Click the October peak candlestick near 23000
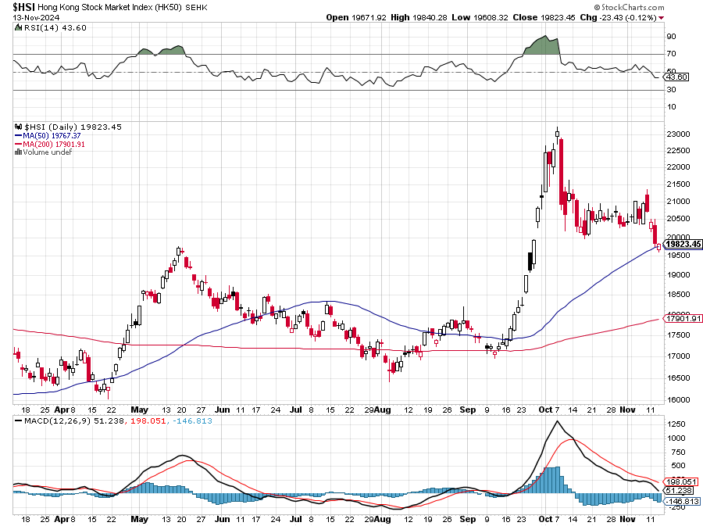The image size is (703, 526). 557,133
